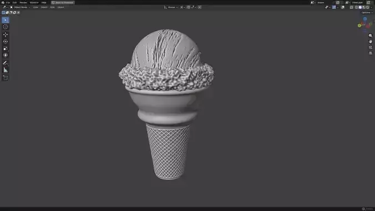This screenshot has height=211, width=375.
Task: Open the gizmo options dropdown arrow
Action: [x=337, y=7]
